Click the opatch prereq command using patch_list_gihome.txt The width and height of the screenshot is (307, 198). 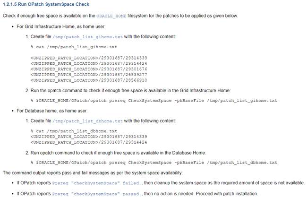pos(153,100)
